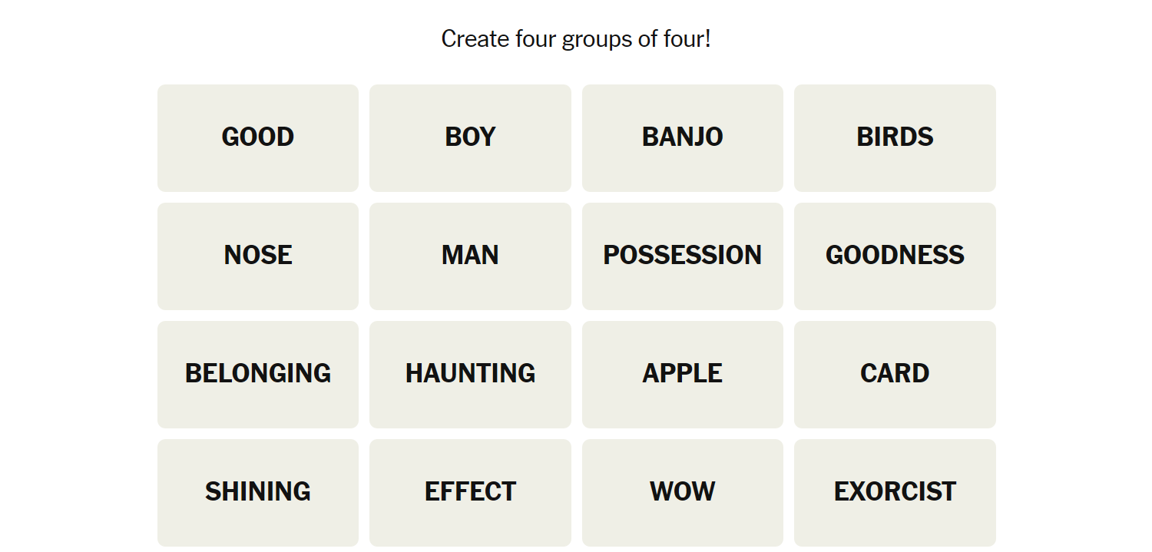
Task: Click the APPLE word tile
Action: point(682,375)
